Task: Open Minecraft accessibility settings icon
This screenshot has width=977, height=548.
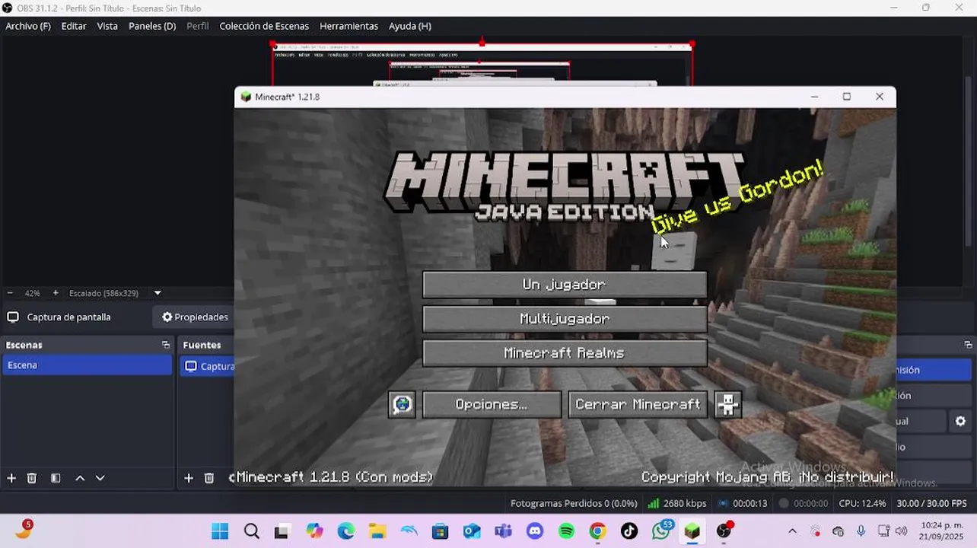Action: click(x=727, y=404)
